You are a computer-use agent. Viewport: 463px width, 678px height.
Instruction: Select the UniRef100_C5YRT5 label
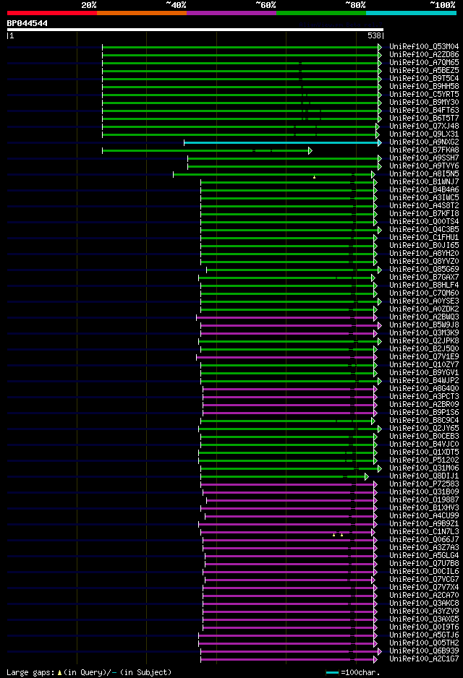(x=424, y=94)
